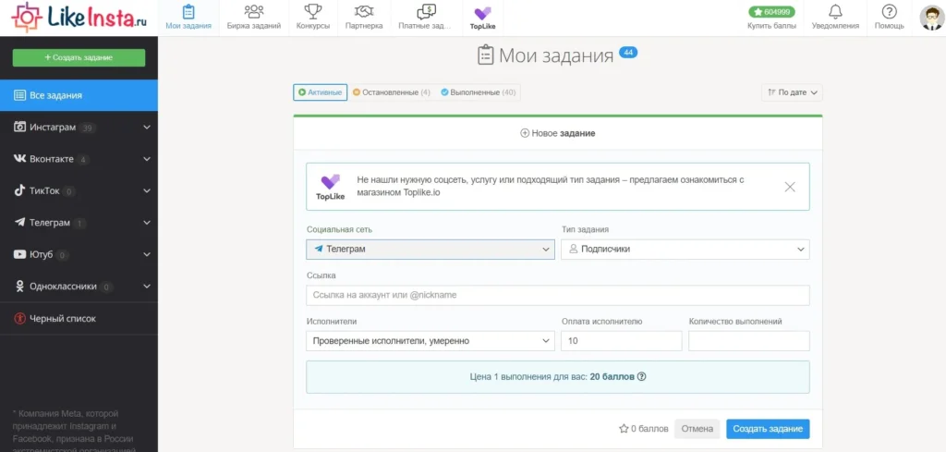Select Все задания in the sidebar

pos(79,95)
